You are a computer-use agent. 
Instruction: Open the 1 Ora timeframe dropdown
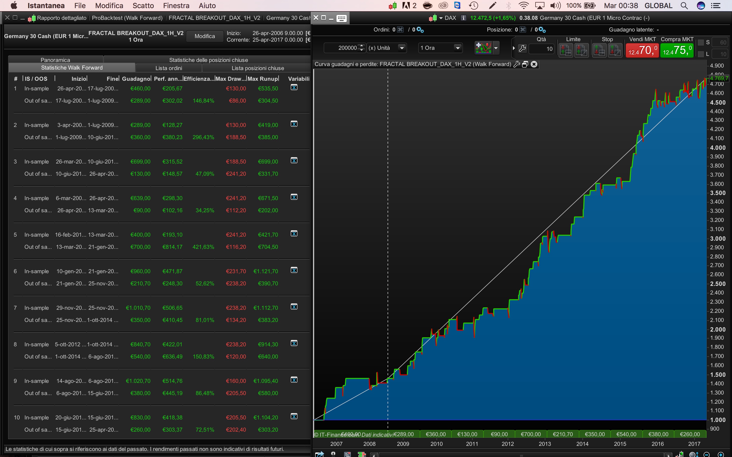pos(457,48)
